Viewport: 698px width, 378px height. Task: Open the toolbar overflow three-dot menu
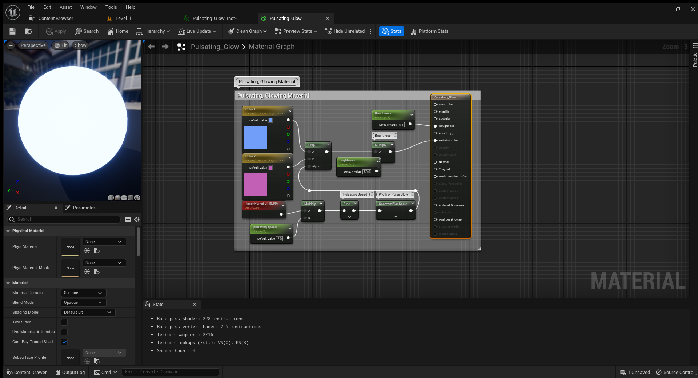point(370,31)
